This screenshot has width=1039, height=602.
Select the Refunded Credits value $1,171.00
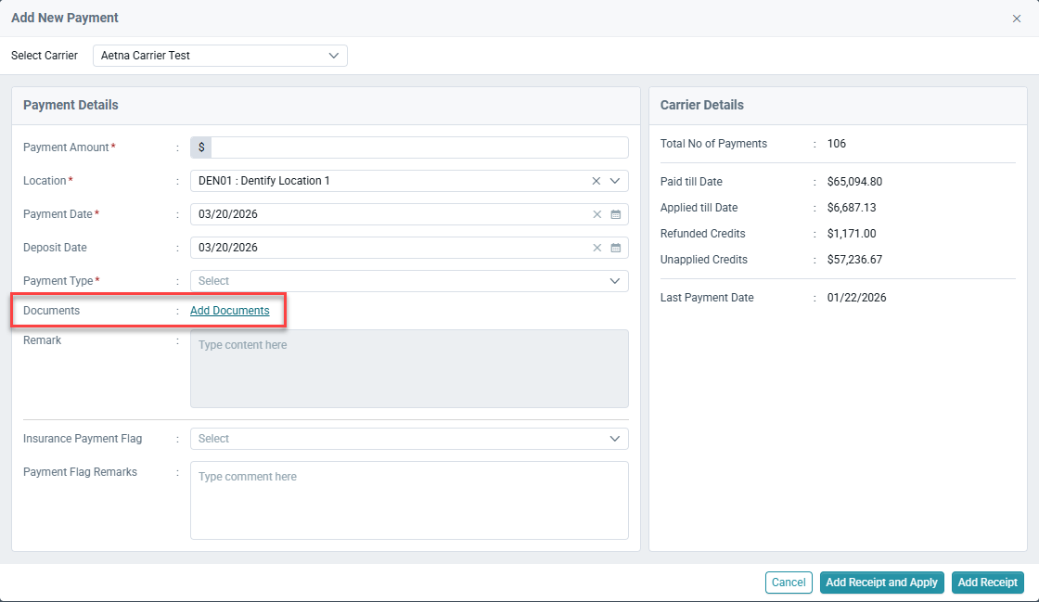pos(852,233)
